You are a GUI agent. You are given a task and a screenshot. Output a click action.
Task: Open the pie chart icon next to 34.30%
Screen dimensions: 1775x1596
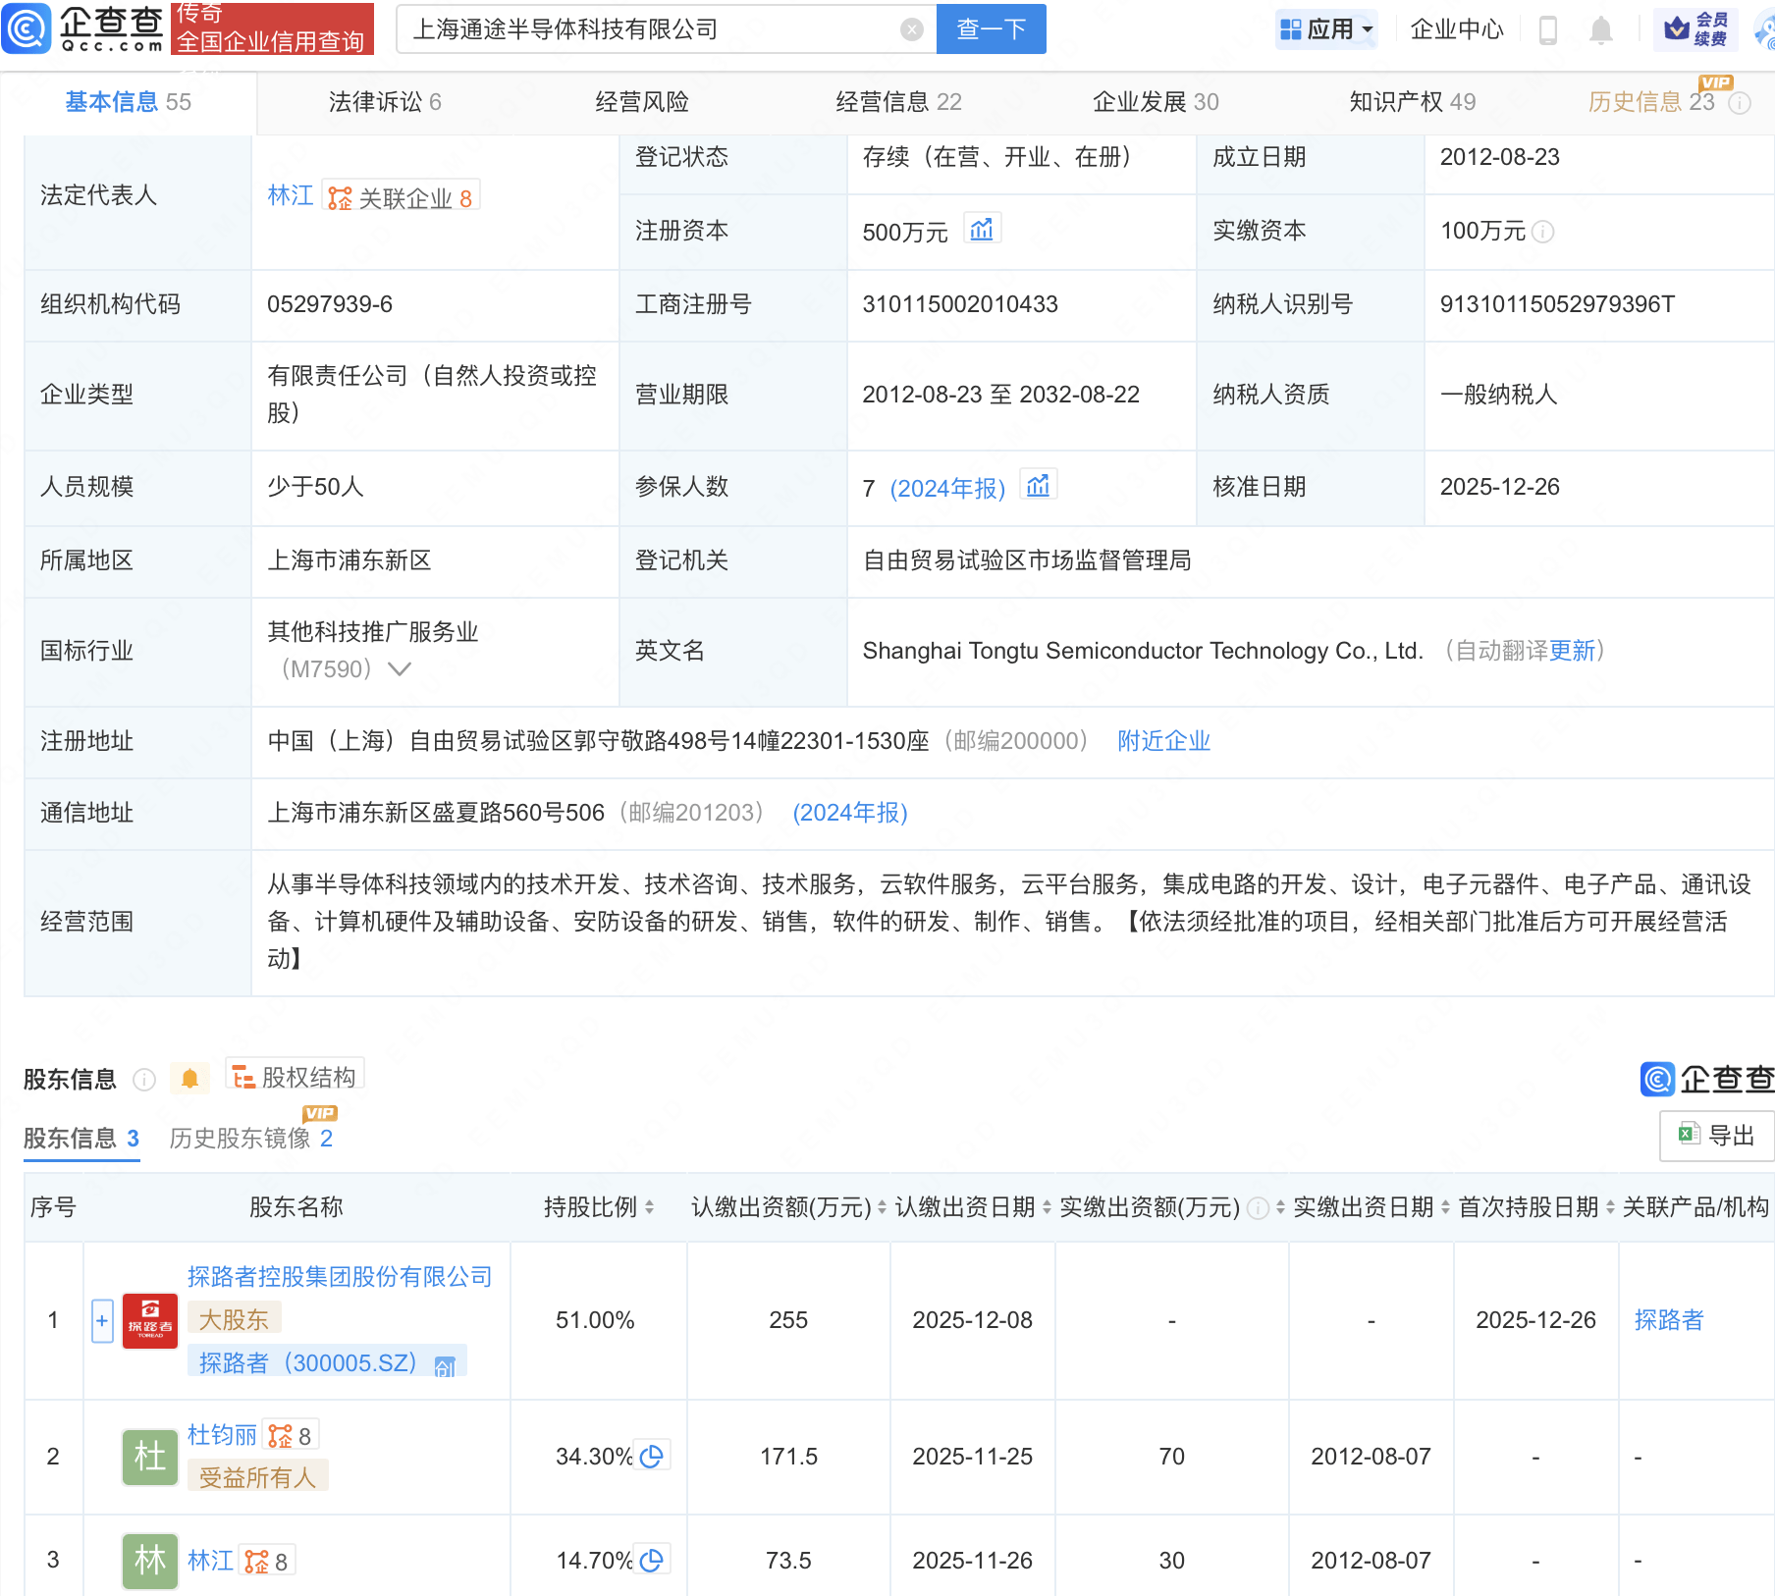pyautogui.click(x=652, y=1456)
